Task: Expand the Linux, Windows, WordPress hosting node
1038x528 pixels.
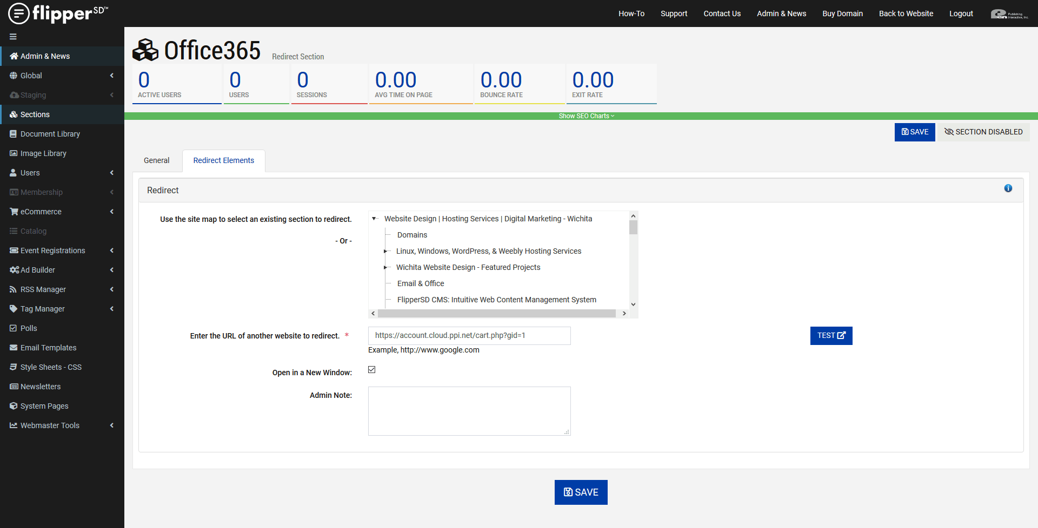Action: (x=385, y=251)
